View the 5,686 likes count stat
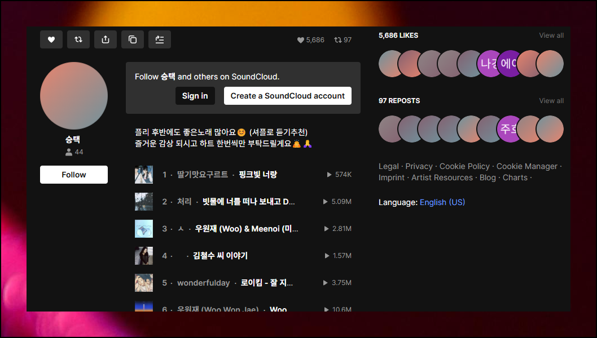The width and height of the screenshot is (597, 338). [311, 40]
